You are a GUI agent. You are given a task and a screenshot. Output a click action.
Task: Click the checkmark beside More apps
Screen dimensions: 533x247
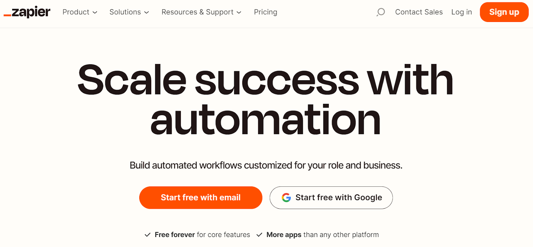pos(259,235)
